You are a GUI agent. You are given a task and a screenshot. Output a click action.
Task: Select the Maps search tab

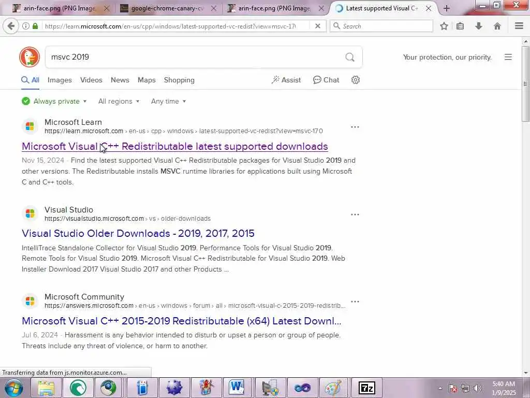146,80
